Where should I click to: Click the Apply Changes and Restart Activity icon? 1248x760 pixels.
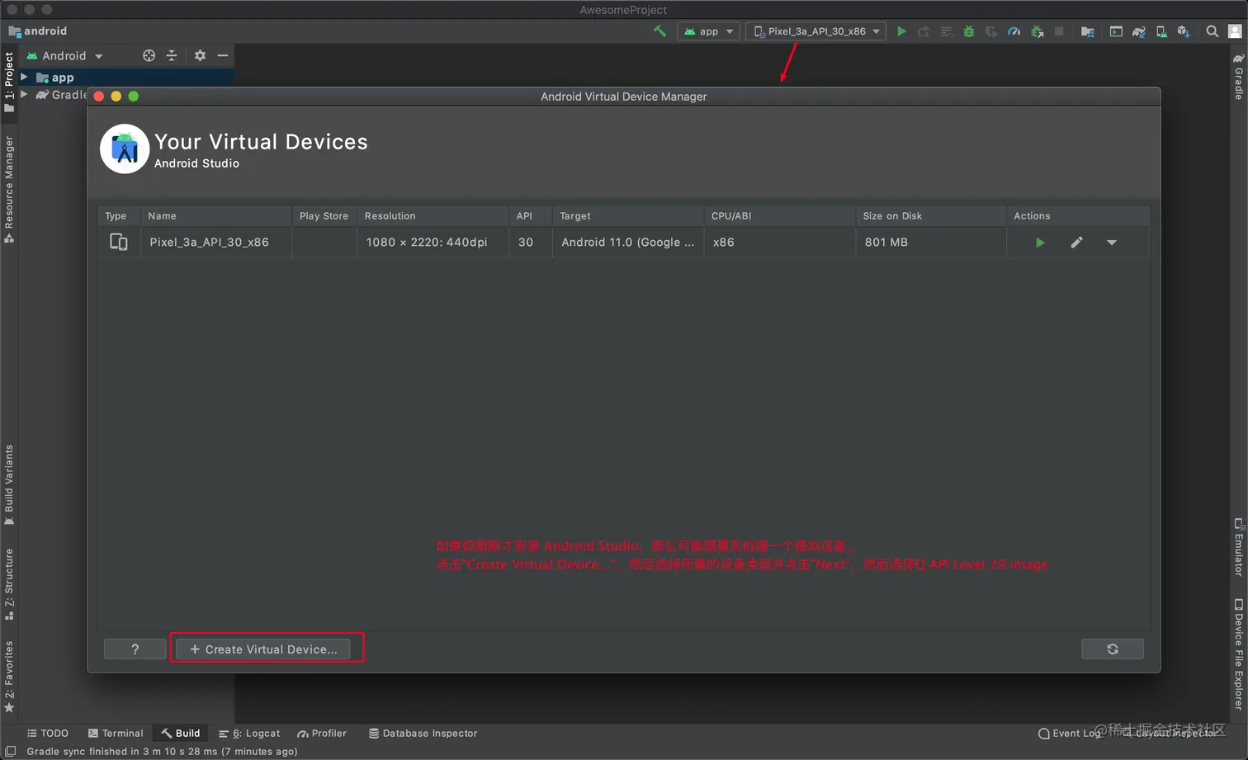pos(924,31)
